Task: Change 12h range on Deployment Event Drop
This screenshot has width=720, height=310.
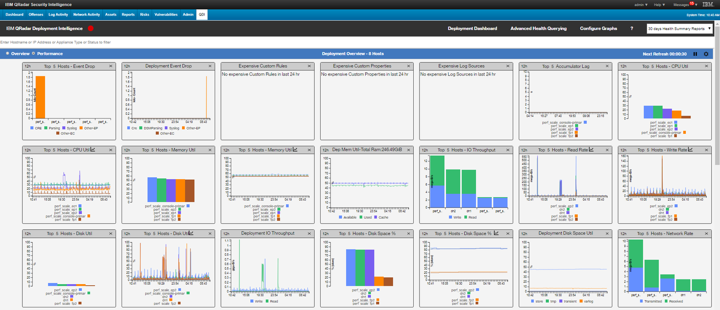Action: pyautogui.click(x=127, y=66)
